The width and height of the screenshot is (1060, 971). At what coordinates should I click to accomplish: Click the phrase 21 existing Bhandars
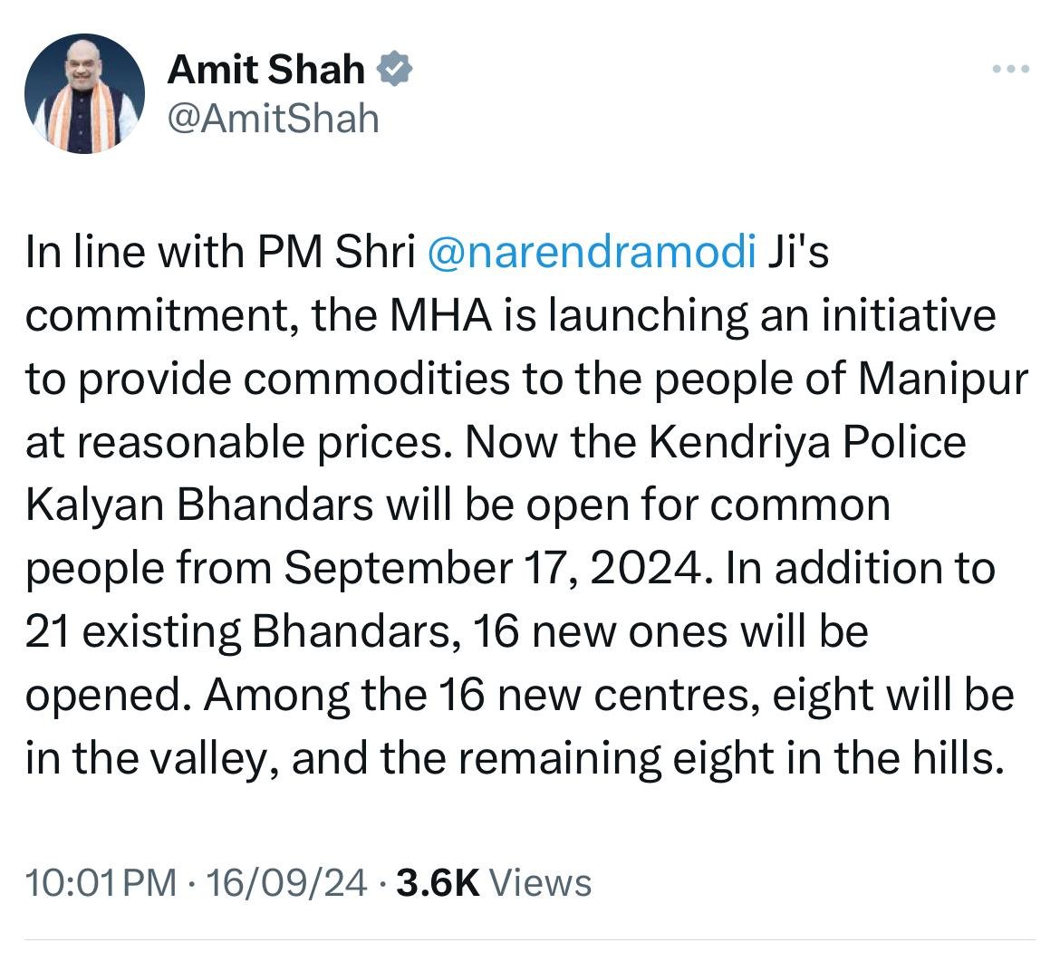pos(238,632)
